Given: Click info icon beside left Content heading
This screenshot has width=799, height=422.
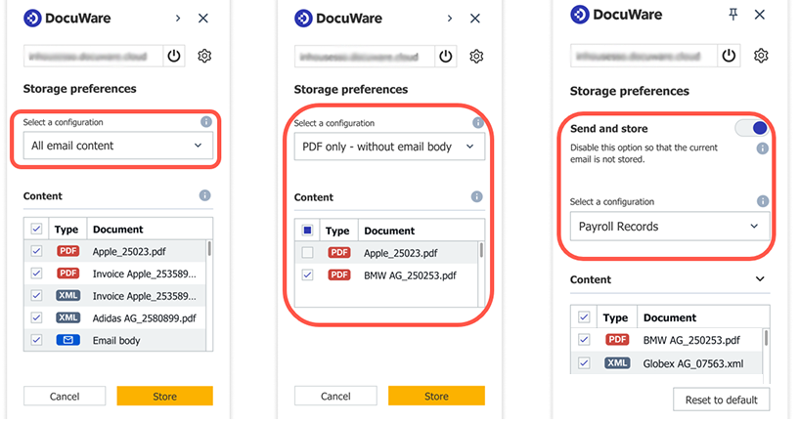Looking at the screenshot, I should click(204, 195).
